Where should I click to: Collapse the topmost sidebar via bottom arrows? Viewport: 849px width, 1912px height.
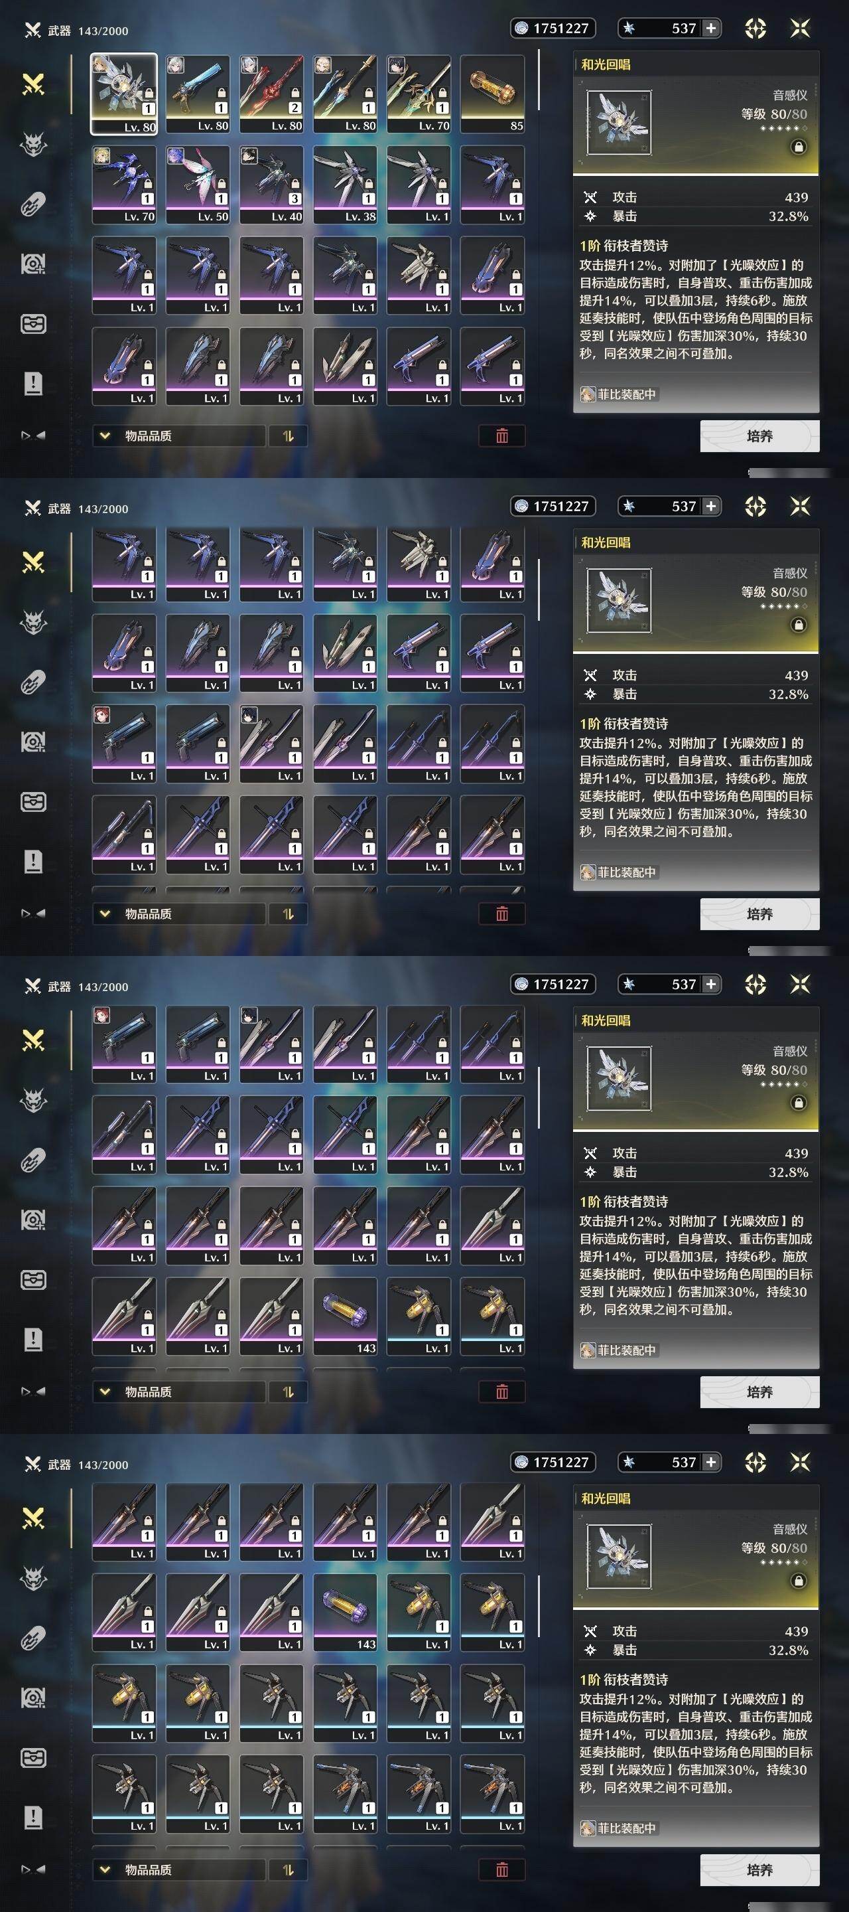tap(33, 436)
